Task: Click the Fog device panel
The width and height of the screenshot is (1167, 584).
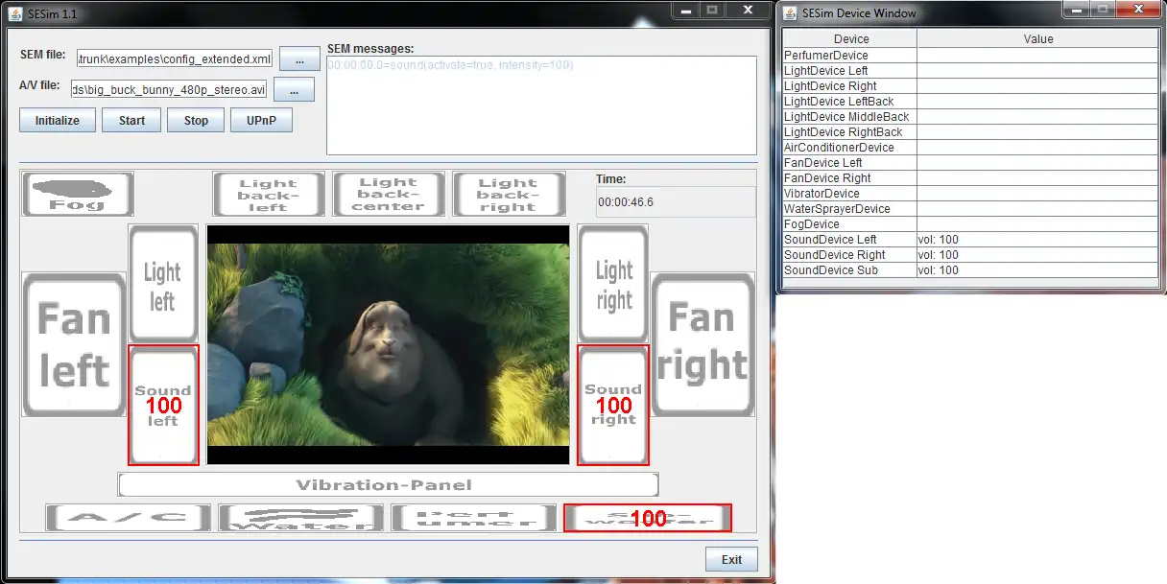Action: click(x=78, y=195)
